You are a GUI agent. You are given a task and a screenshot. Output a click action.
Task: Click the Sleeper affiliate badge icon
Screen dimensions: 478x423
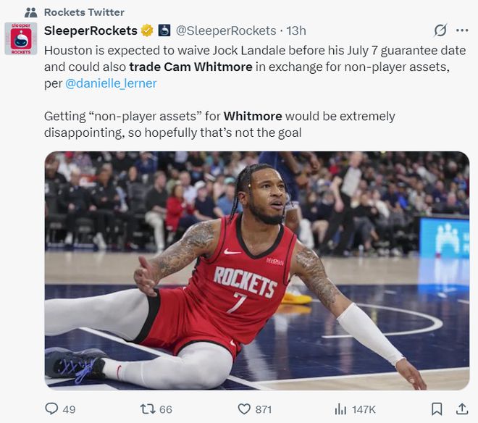click(164, 30)
